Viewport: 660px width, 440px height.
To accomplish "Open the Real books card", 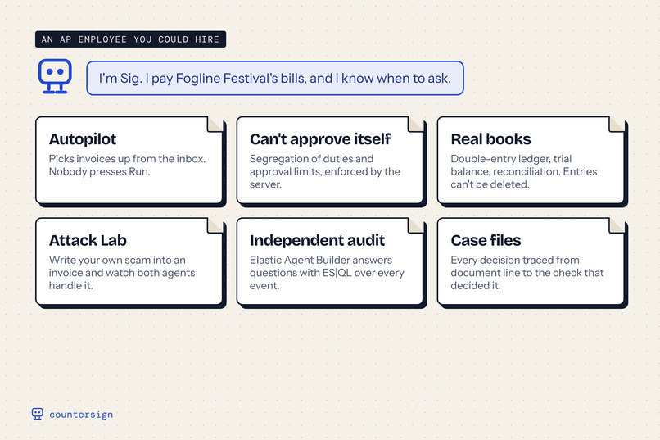I will [x=531, y=160].
